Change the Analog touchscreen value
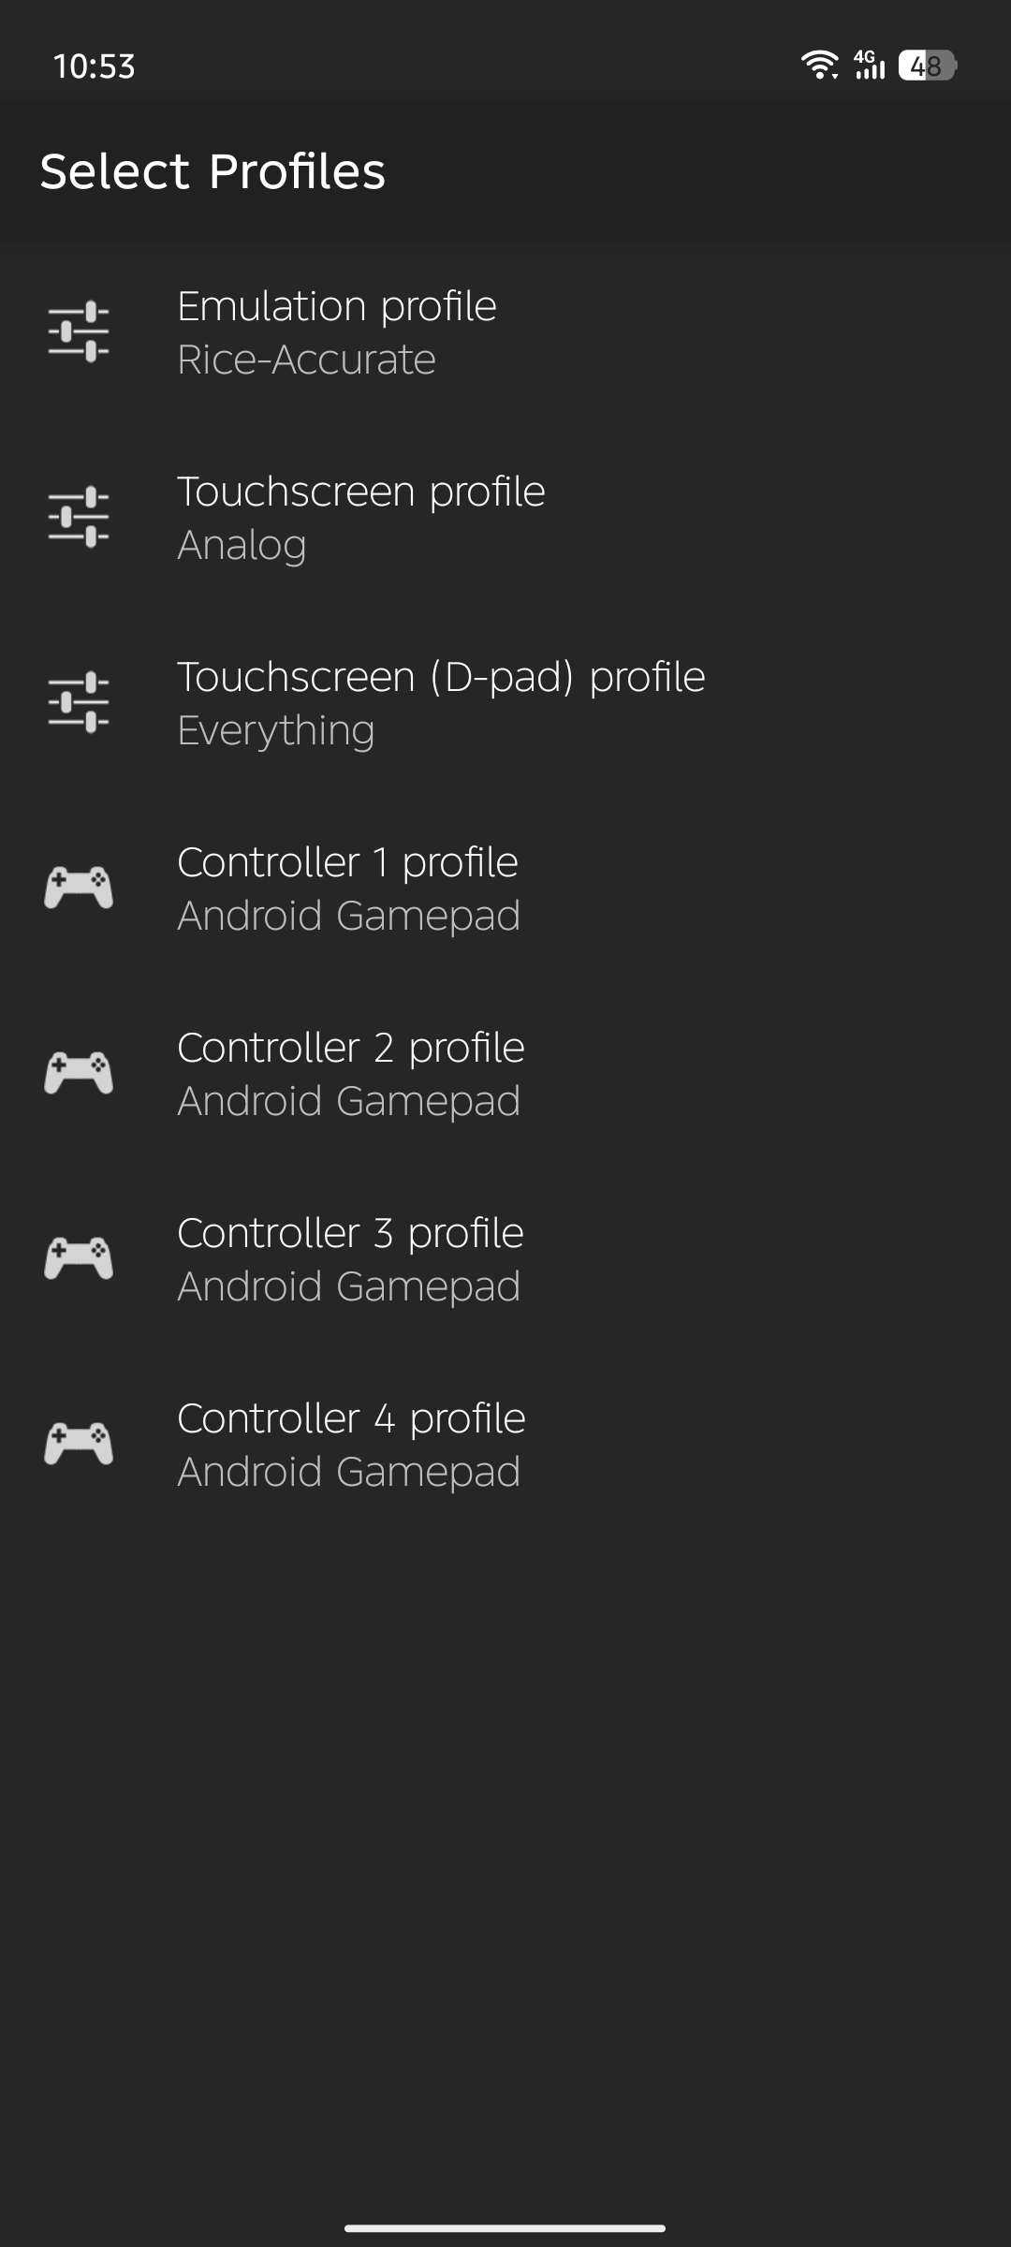 pyautogui.click(x=242, y=546)
